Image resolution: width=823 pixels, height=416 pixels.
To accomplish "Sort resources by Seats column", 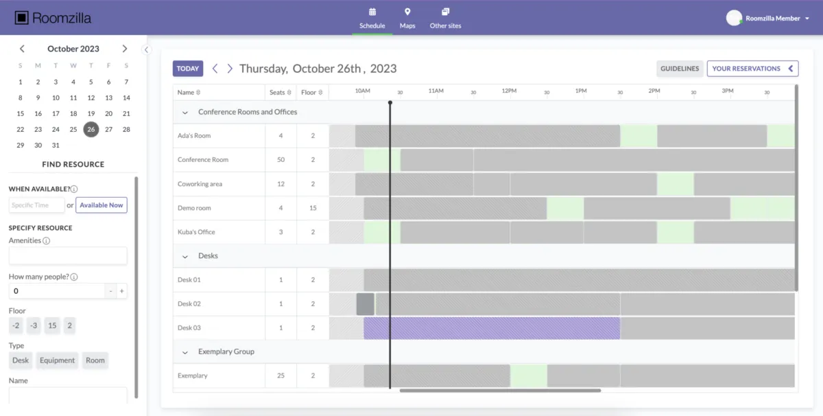I will pyautogui.click(x=281, y=93).
